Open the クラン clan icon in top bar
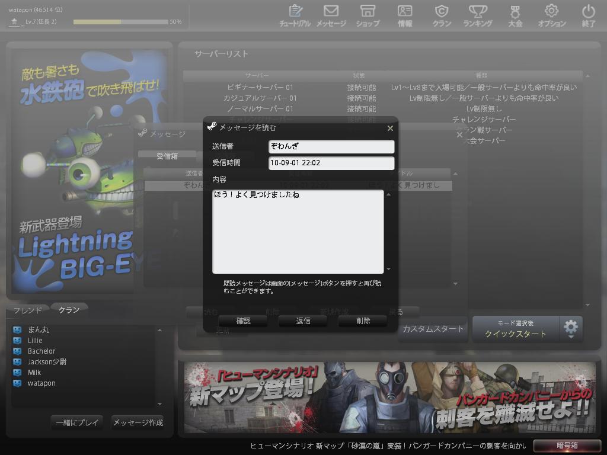Image resolution: width=607 pixels, height=455 pixels. [442, 15]
